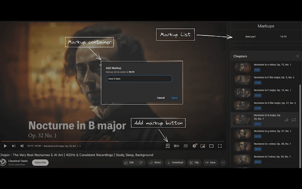This screenshot has width=302, height=189.
Task: Click the markup text input field
Action: [x=139, y=79]
